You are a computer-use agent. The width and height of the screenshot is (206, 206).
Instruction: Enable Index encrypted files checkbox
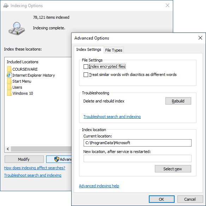pyautogui.click(x=86, y=66)
